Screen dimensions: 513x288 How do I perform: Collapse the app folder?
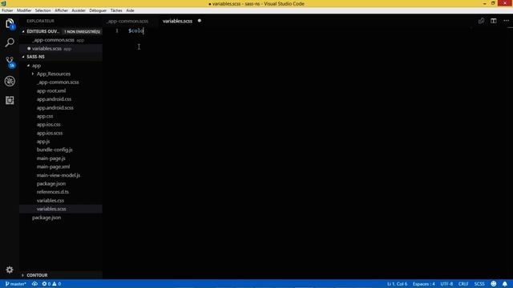click(x=29, y=66)
